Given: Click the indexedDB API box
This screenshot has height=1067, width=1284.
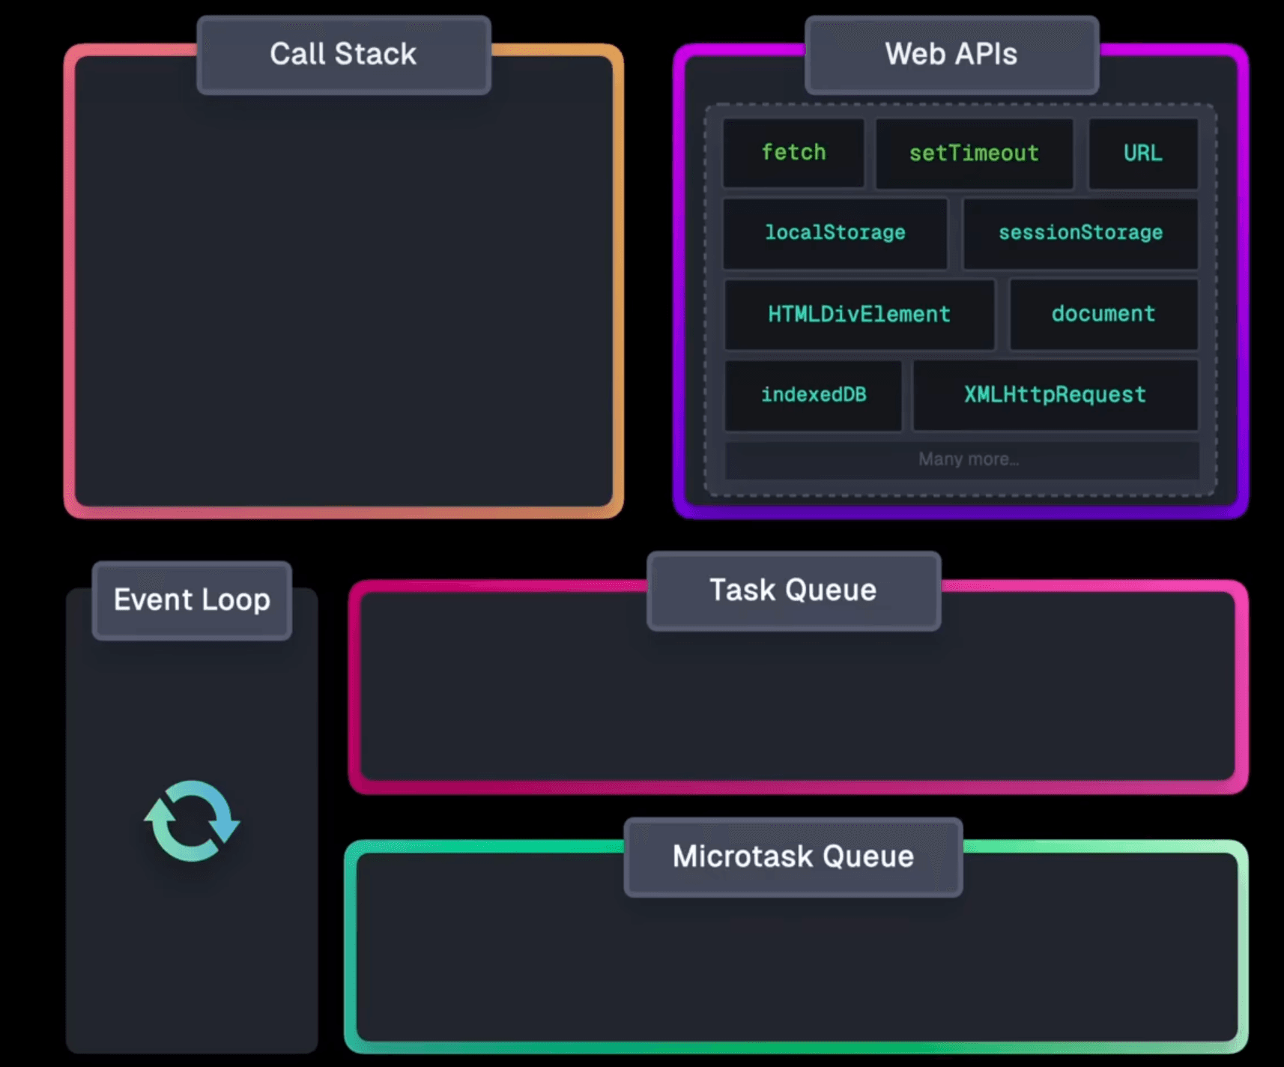Looking at the screenshot, I should tap(814, 395).
